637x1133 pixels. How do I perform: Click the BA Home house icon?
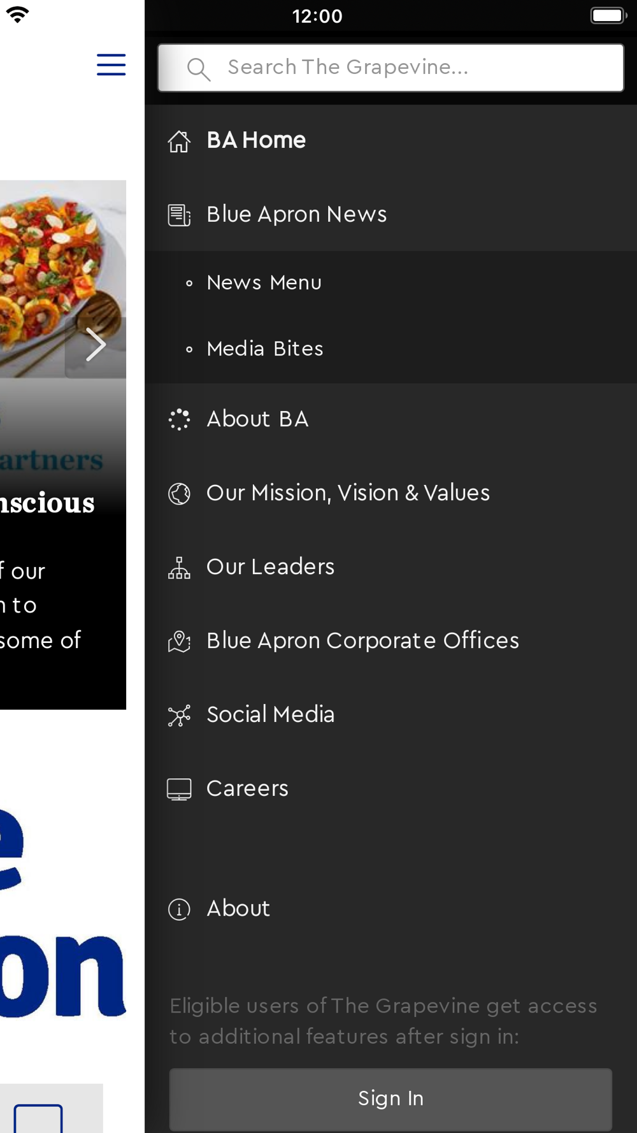pos(179,141)
